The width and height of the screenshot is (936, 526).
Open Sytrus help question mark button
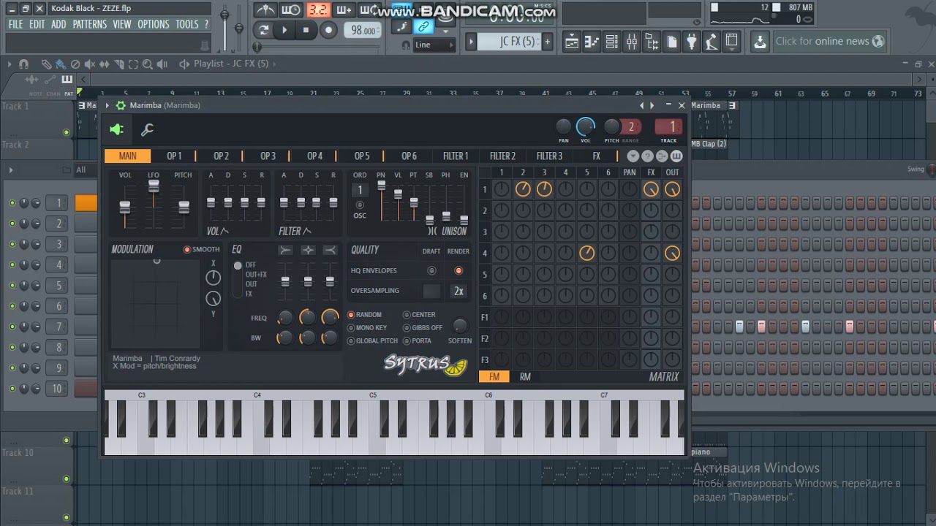(x=647, y=156)
